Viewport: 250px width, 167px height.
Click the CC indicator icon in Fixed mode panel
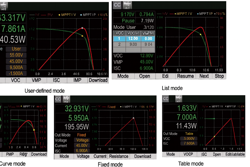(58, 99)
